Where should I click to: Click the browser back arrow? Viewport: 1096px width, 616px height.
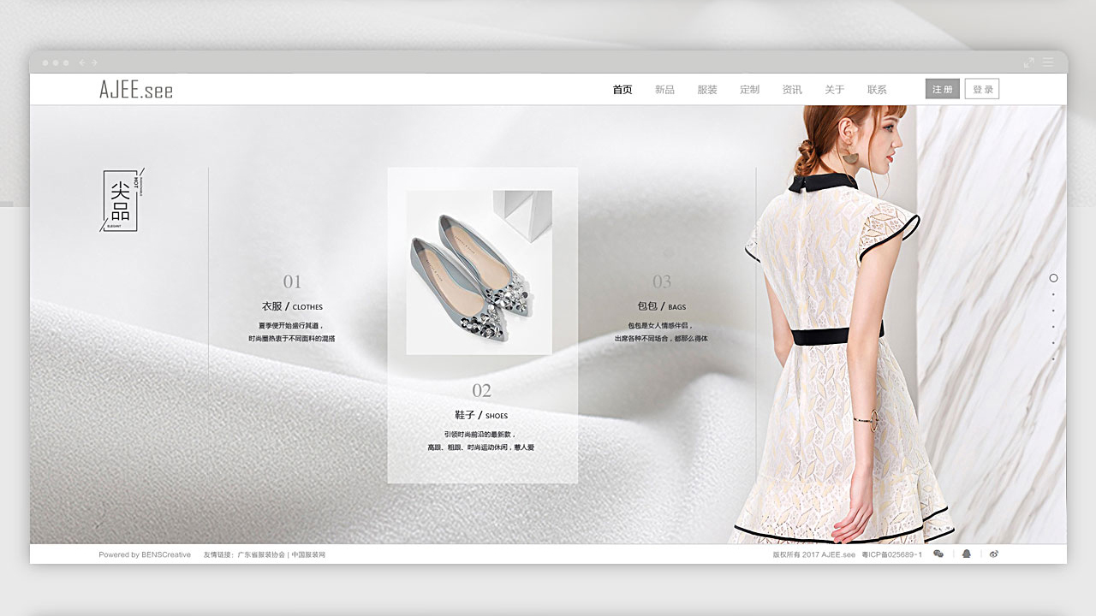[x=82, y=63]
